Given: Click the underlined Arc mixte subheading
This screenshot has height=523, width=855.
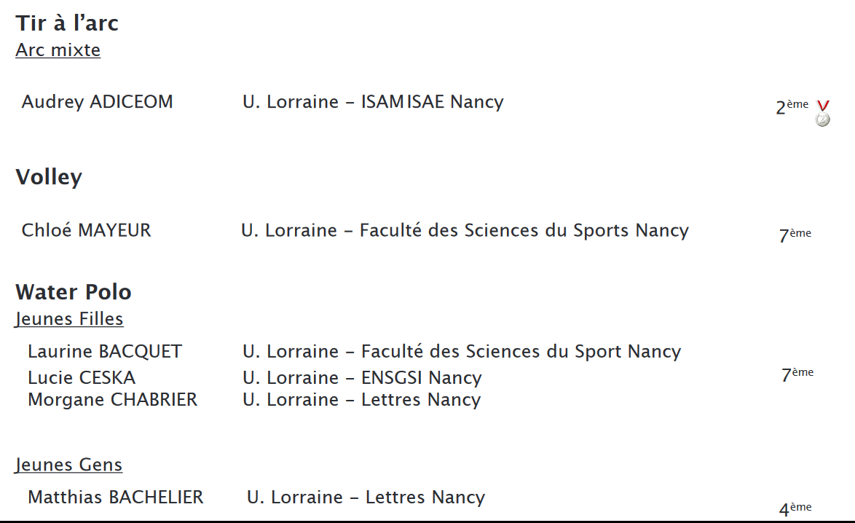Looking at the screenshot, I should coord(58,50).
